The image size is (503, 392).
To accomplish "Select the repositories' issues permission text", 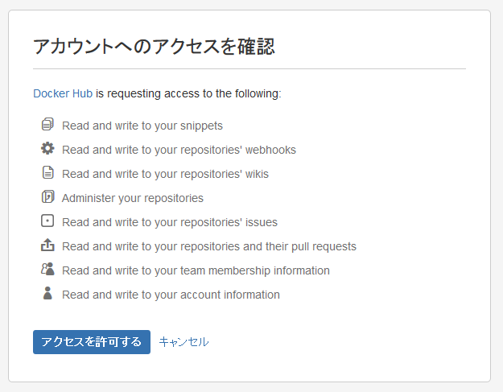I will coord(170,222).
